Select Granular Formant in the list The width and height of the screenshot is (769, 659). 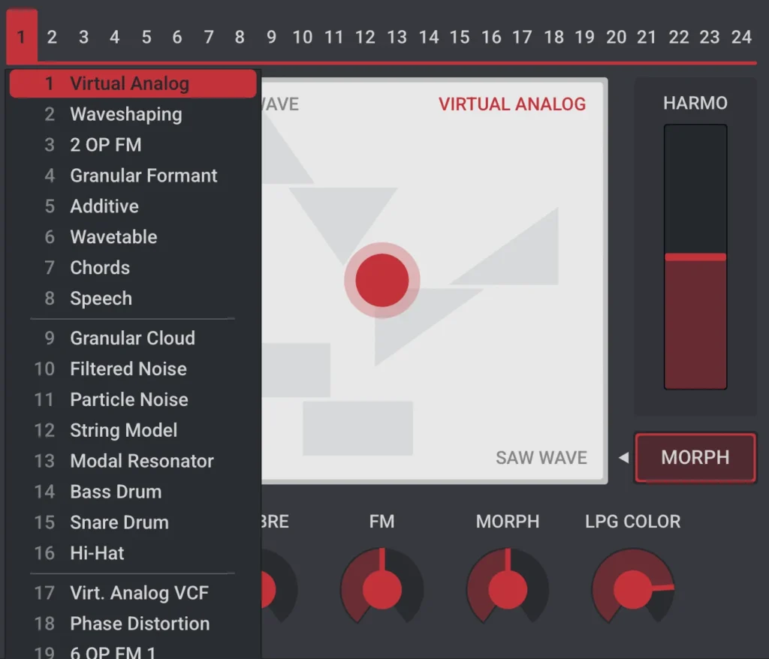pos(133,176)
